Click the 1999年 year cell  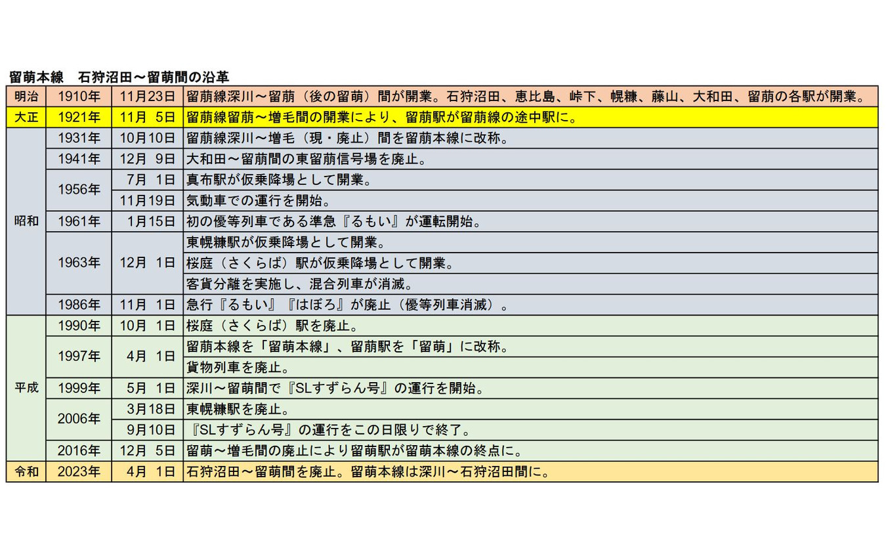pos(79,388)
